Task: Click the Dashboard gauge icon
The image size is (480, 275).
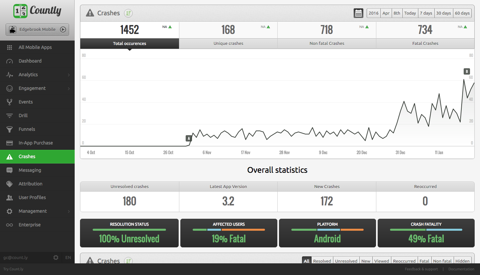Action: point(10,61)
